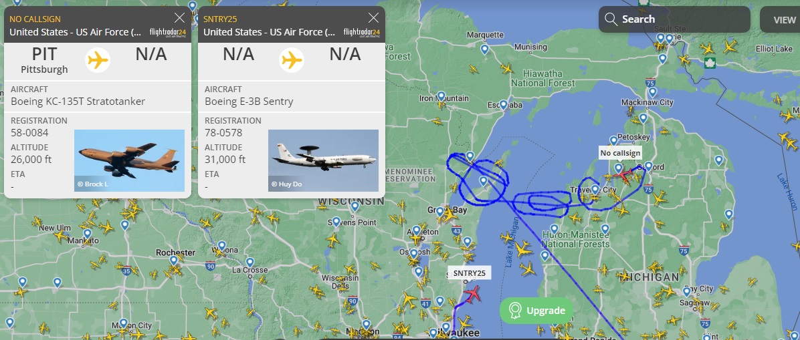Click the Upgrade ribbon badge icon
The image size is (800, 340).
515,311
